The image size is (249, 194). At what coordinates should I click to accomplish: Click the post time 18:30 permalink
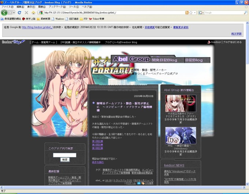[108, 180]
